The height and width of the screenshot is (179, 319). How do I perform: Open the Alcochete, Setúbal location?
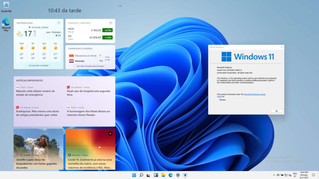coord(38,27)
